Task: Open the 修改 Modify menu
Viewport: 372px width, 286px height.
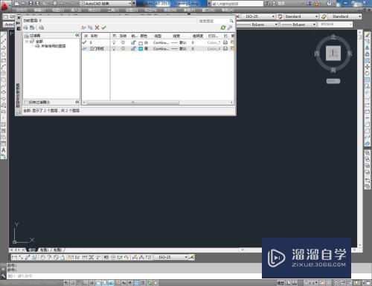Action: click(170, 10)
